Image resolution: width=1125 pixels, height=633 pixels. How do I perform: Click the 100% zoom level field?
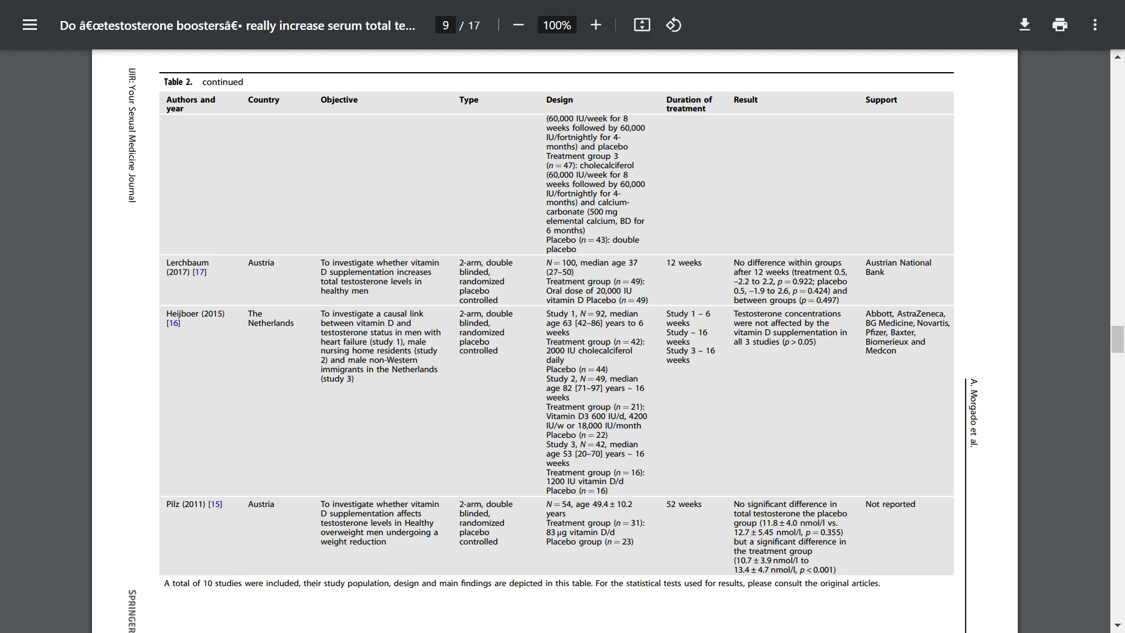tap(557, 25)
